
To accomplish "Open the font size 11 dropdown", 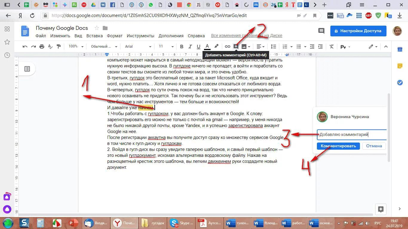I will pos(166,47).
